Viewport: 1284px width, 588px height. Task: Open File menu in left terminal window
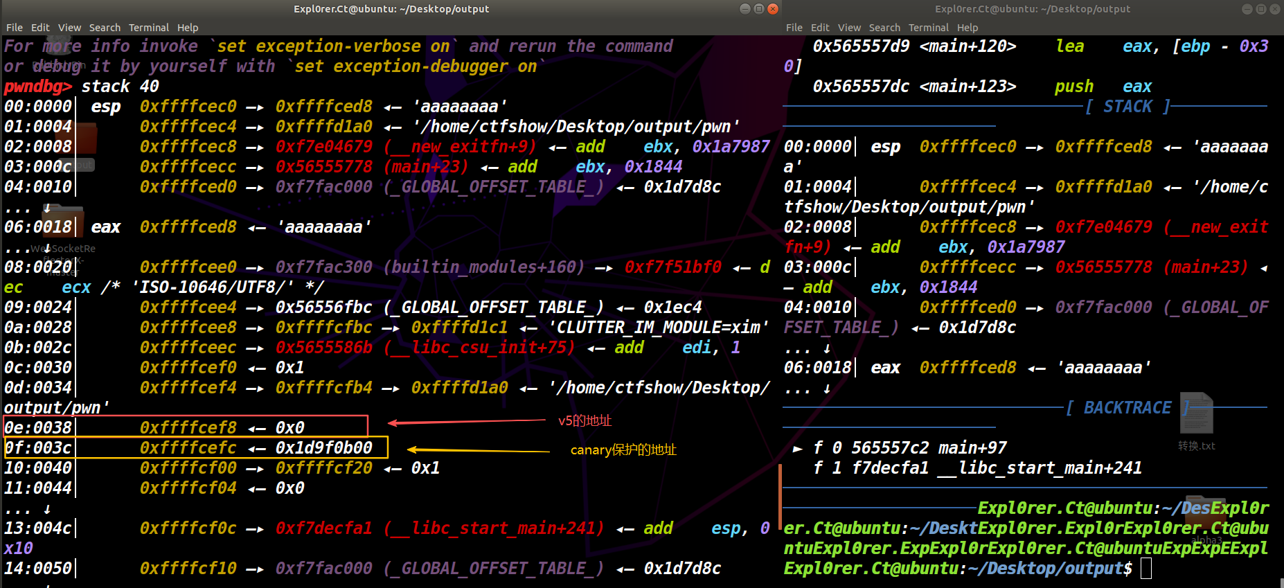pos(14,28)
